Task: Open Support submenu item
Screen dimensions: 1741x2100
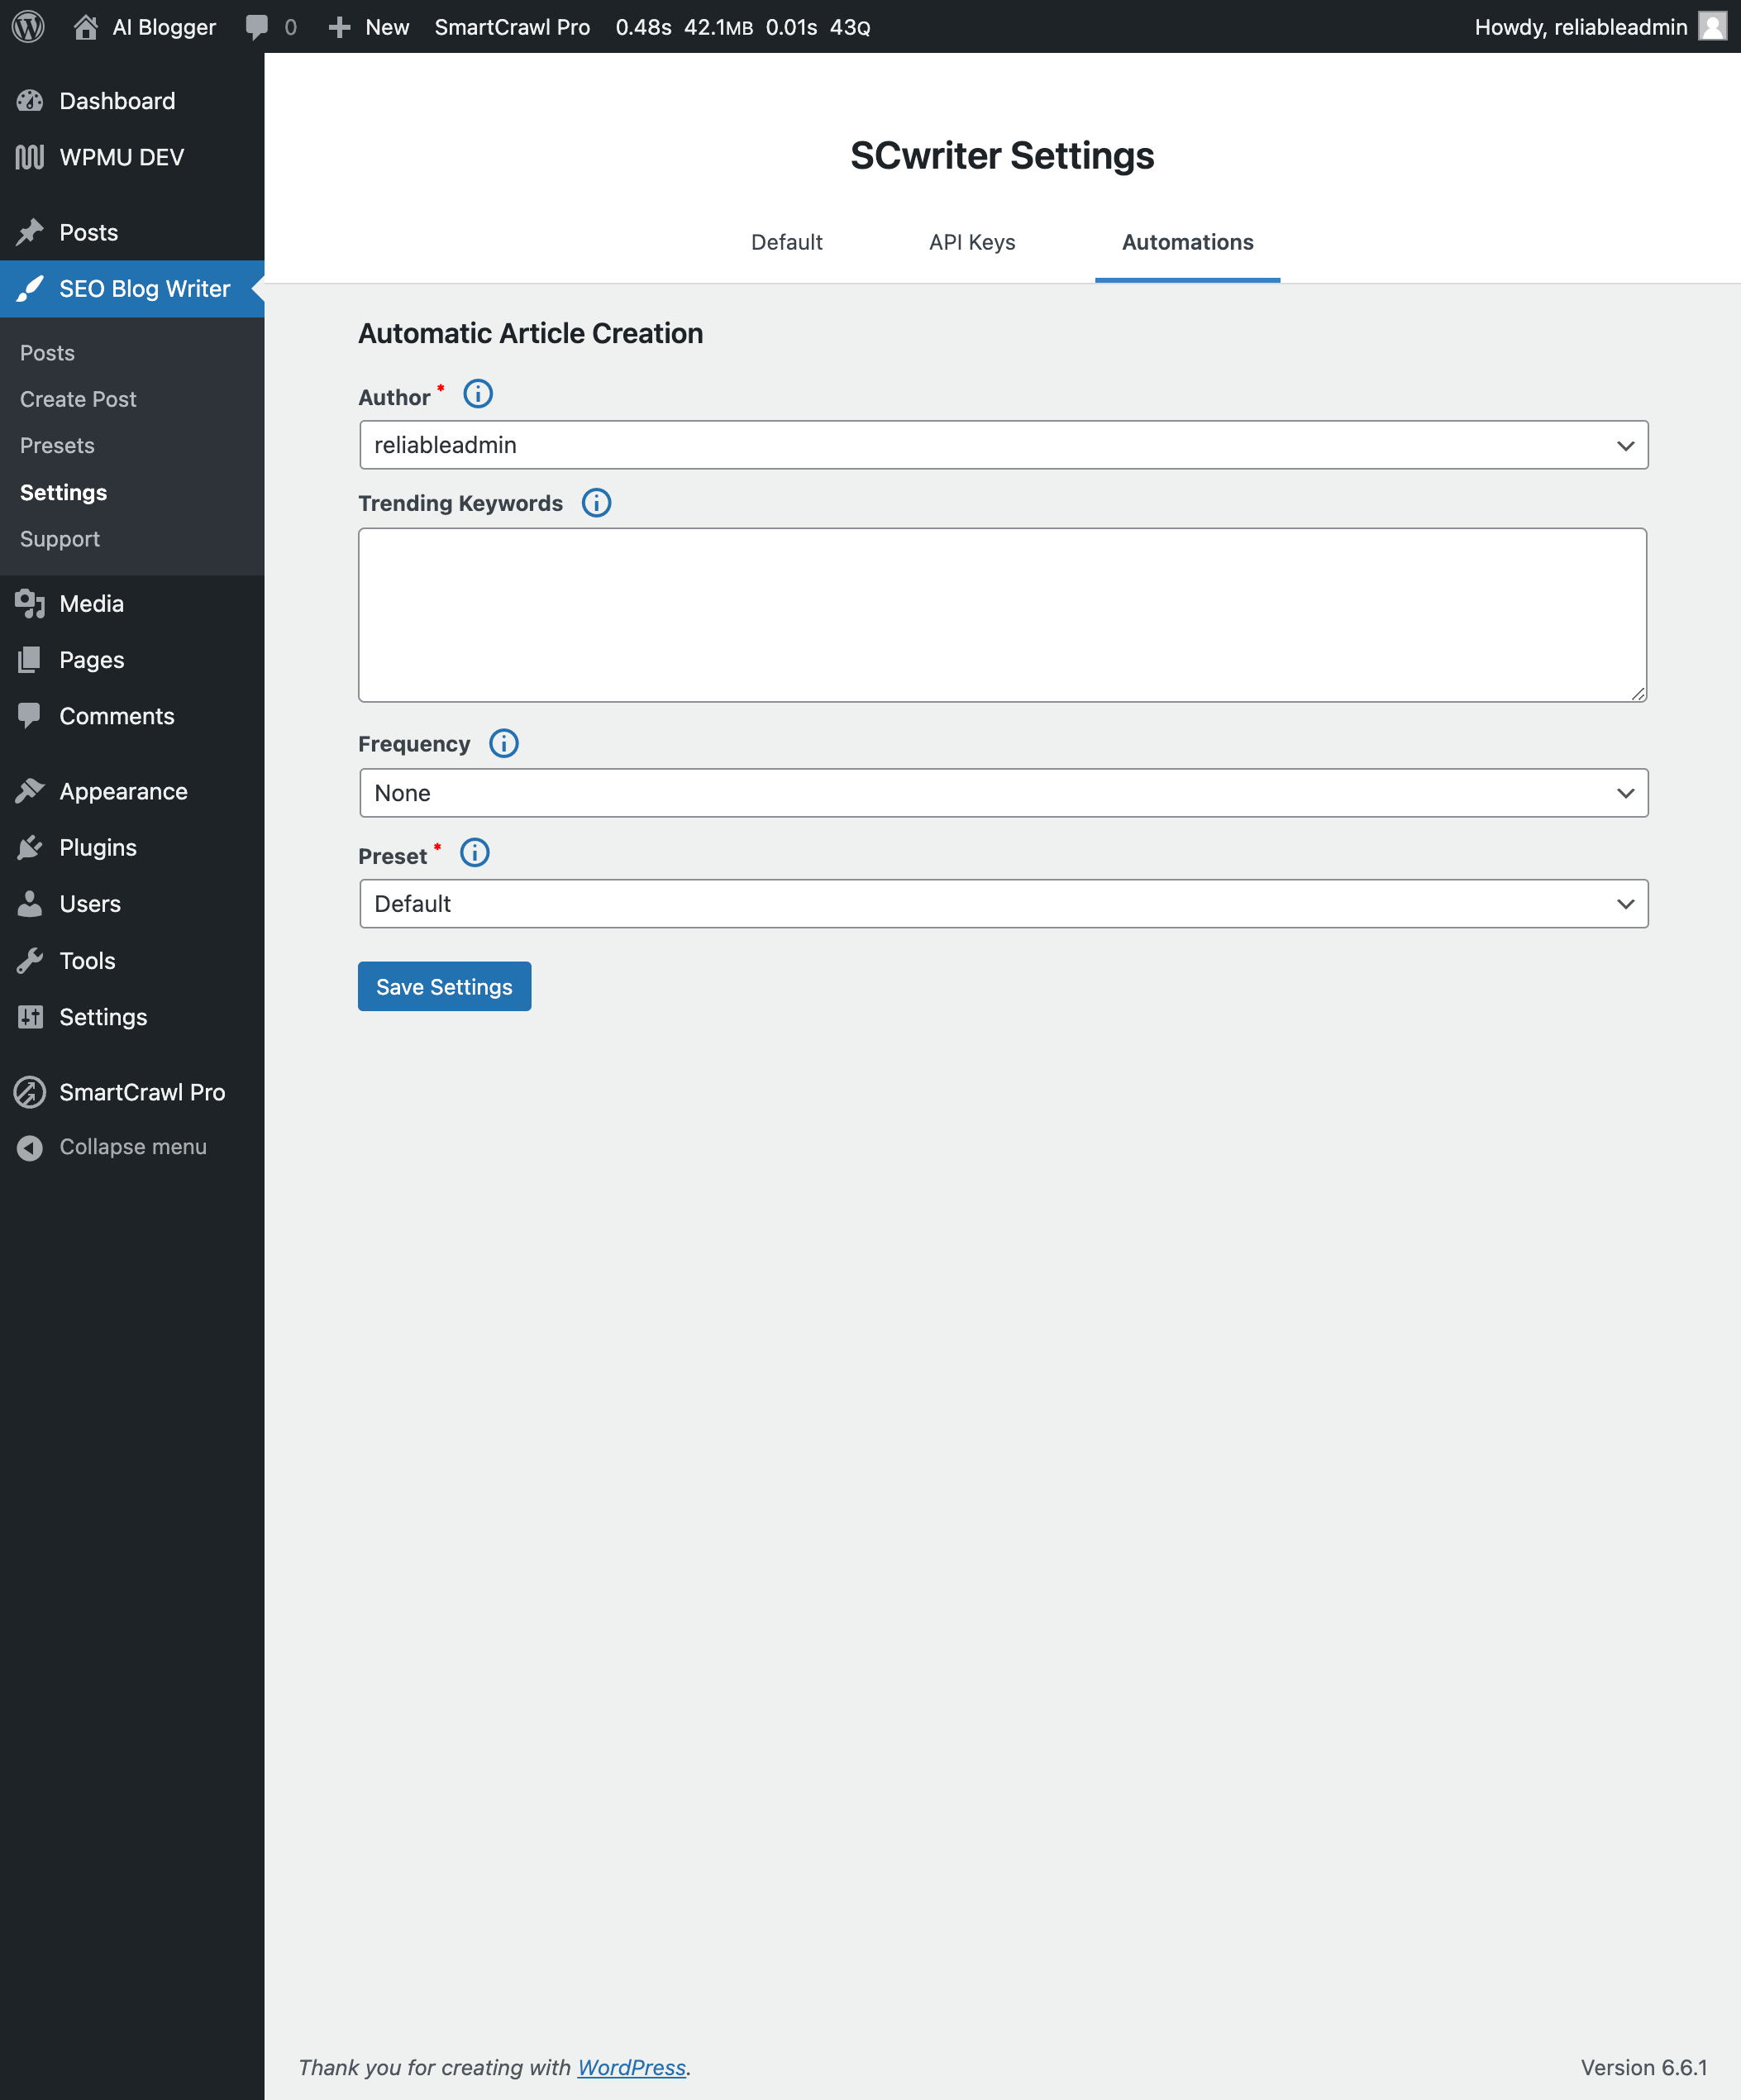Action: [x=60, y=539]
